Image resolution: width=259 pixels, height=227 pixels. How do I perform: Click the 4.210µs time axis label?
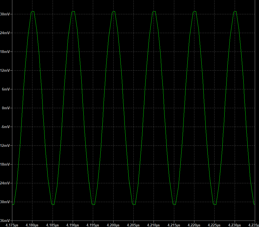154,225
